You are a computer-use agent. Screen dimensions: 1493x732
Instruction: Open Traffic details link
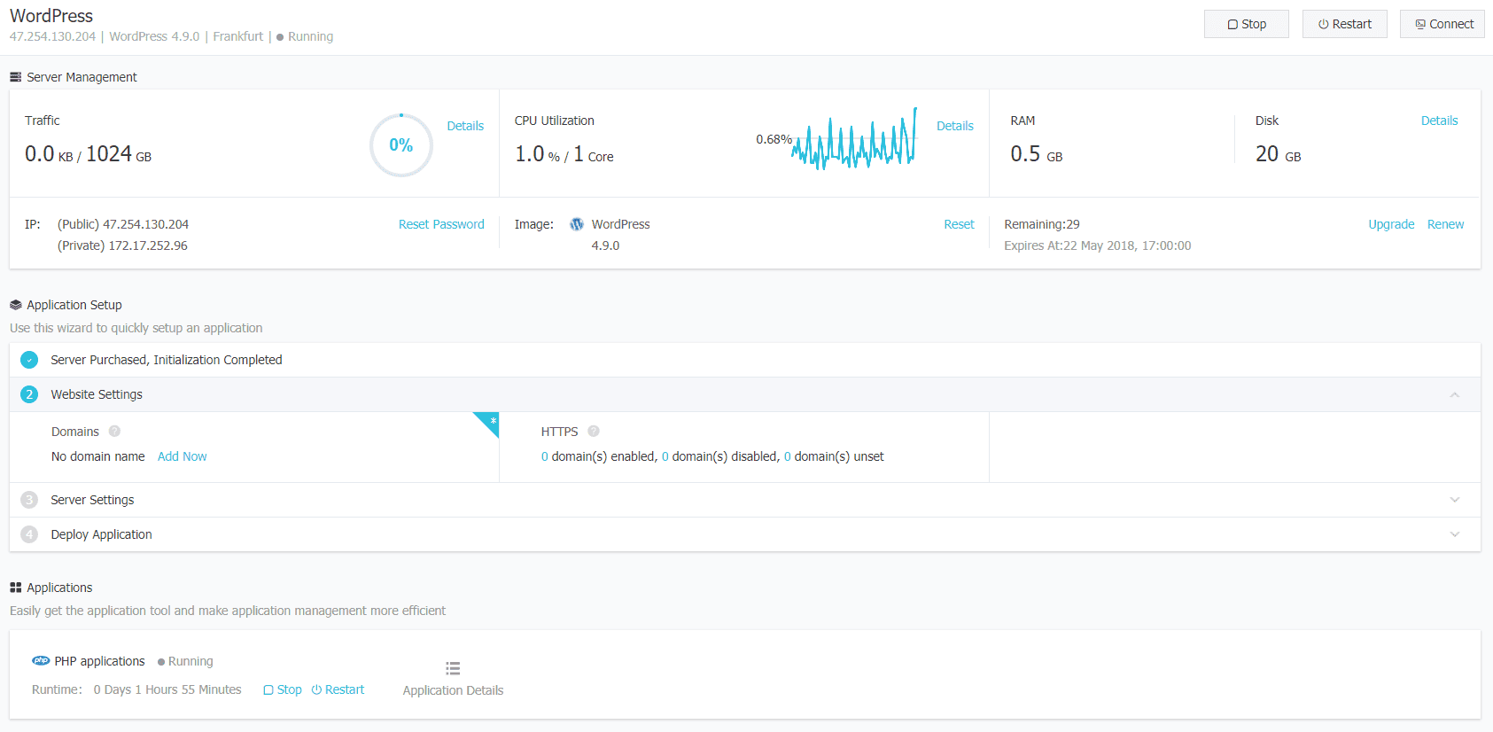[x=465, y=126]
